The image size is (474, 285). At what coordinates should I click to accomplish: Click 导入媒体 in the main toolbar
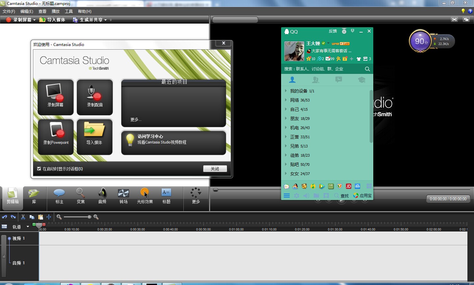click(52, 20)
